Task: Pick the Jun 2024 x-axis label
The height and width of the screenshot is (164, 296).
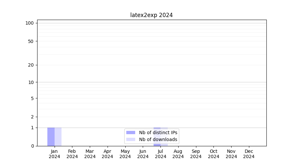Action: point(143,154)
